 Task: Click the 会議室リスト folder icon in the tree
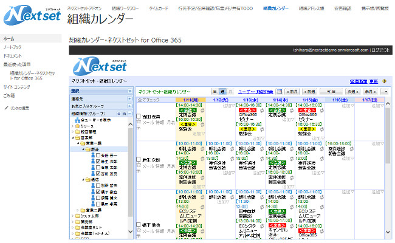78,228
